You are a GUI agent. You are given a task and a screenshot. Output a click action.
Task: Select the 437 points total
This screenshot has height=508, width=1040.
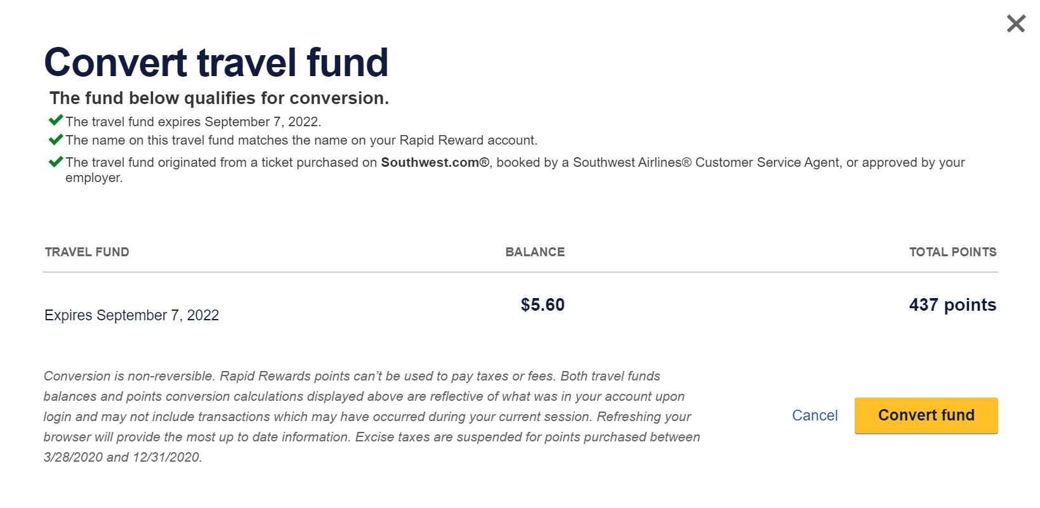(x=951, y=304)
